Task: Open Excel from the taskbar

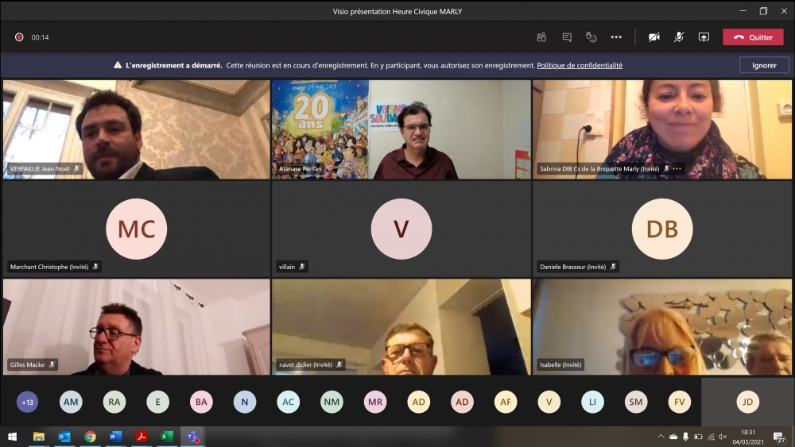Action: (x=166, y=437)
